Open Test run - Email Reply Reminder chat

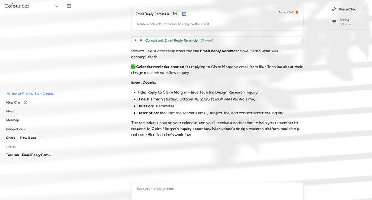tap(28, 155)
